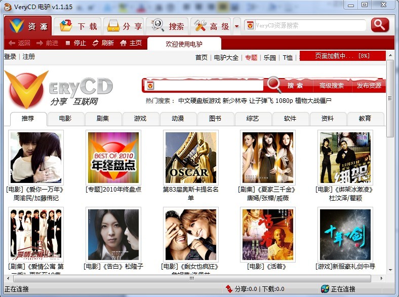Click hot search 中文硬盘版游戏
Viewport: 399px width, 297px height.
(x=199, y=101)
